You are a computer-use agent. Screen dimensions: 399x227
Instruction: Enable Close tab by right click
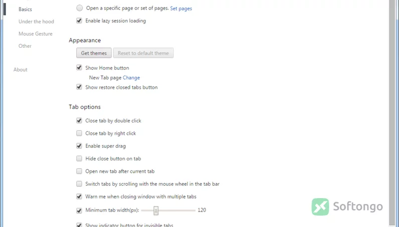[79, 133]
